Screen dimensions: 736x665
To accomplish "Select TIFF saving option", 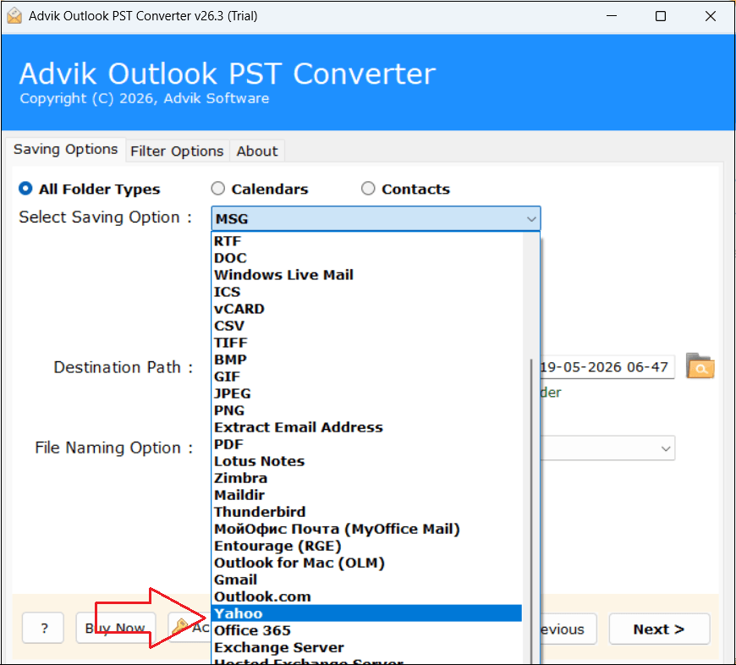I will (x=367, y=343).
